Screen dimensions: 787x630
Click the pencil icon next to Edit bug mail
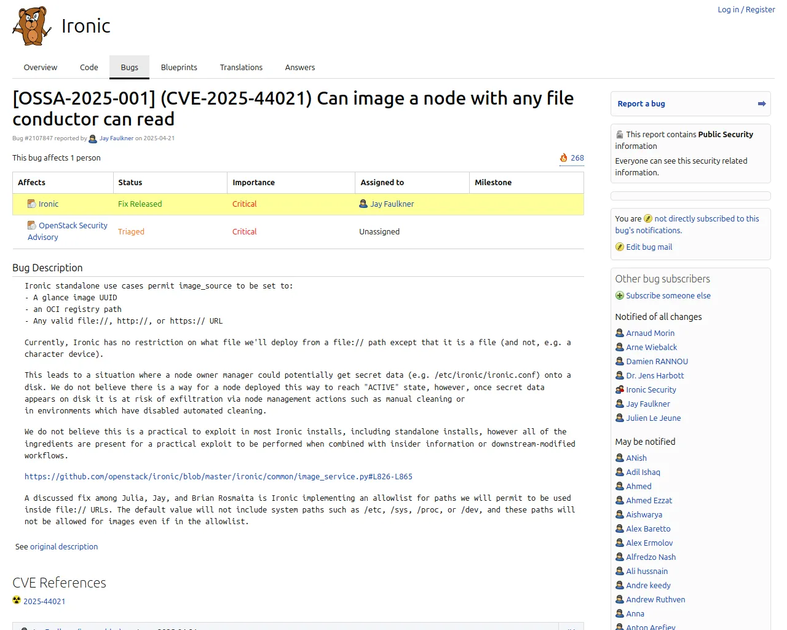[x=620, y=247]
